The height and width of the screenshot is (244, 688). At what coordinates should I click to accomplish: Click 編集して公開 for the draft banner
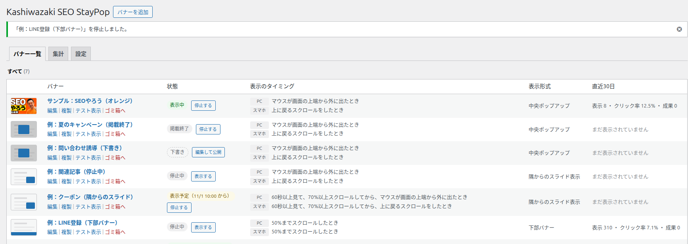[208, 152]
